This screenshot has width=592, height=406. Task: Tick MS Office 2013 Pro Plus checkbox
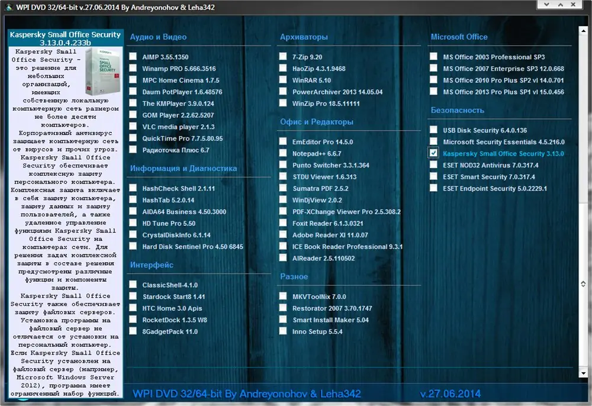[x=433, y=92]
